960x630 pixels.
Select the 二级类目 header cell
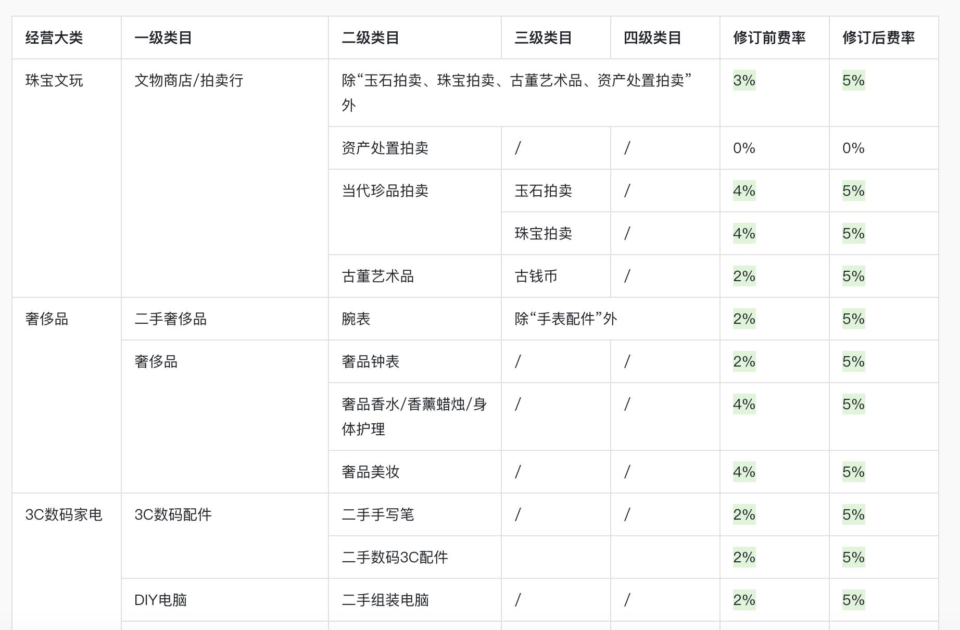click(371, 38)
